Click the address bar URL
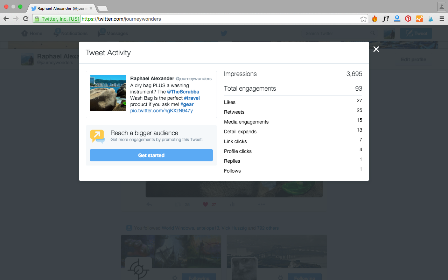 pyautogui.click(x=121, y=19)
